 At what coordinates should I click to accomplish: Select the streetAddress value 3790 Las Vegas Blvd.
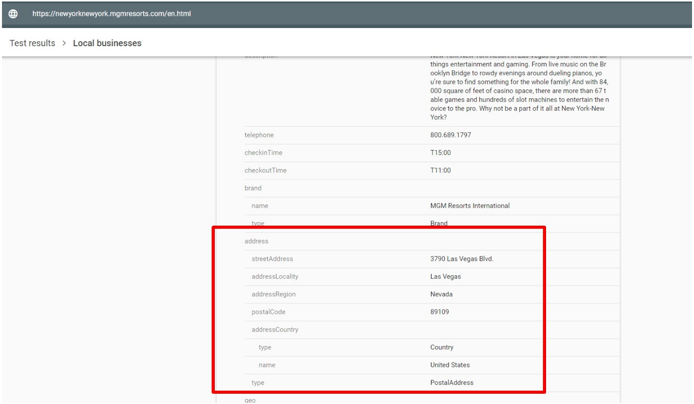[x=458, y=259]
